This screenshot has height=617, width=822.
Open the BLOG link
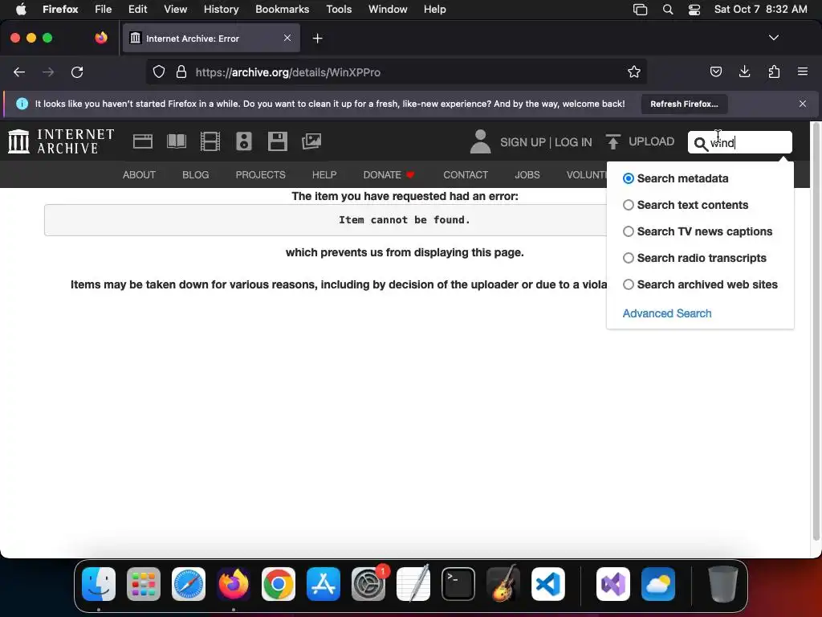196,174
